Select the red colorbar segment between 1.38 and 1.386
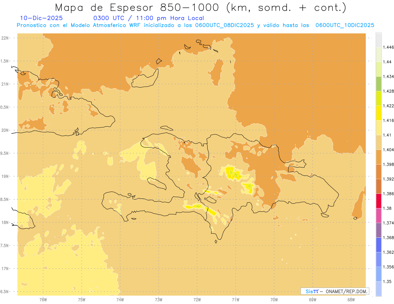This screenshot has width=394, height=304. (379, 201)
